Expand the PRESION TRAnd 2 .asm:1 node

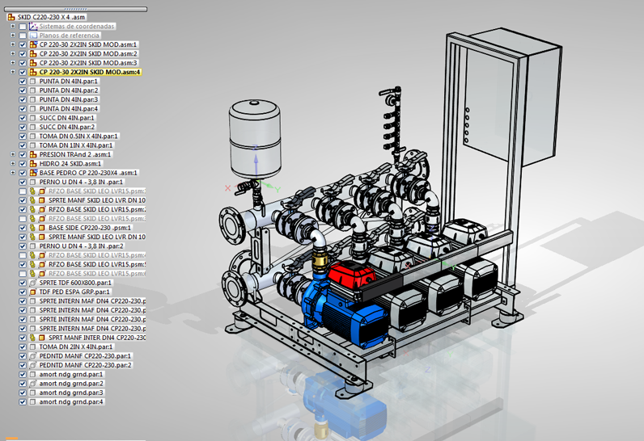click(x=13, y=154)
